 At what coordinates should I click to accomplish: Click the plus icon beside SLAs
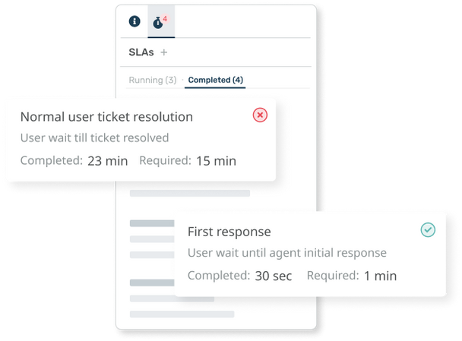pyautogui.click(x=164, y=52)
